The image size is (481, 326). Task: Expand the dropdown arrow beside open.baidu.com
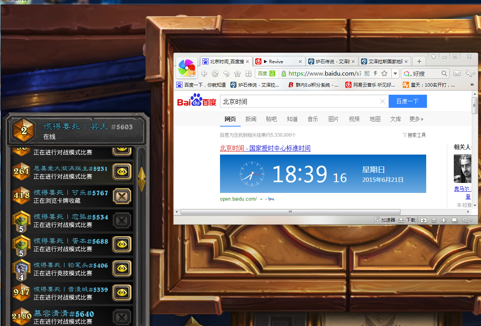click(x=261, y=199)
